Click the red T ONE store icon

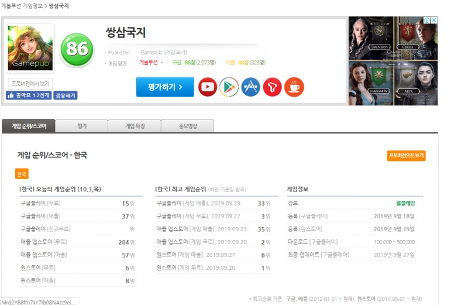pyautogui.click(x=272, y=87)
